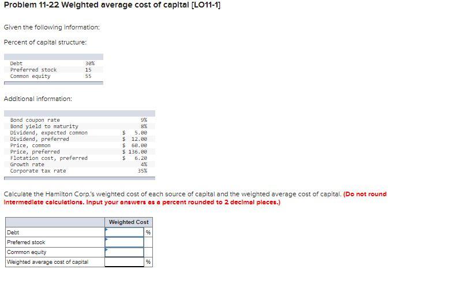Click the '$ 5.00' expected common dividend value
The width and height of the screenshot is (472, 299).
[x=134, y=133]
